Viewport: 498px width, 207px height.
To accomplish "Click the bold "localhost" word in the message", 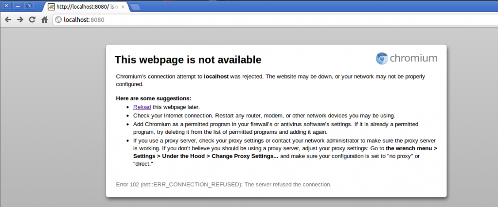I will [216, 77].
